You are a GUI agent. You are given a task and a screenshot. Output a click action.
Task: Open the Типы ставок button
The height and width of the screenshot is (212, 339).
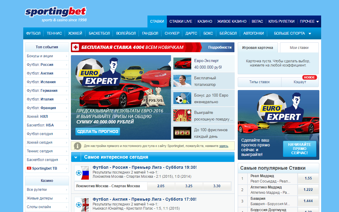(259, 82)
